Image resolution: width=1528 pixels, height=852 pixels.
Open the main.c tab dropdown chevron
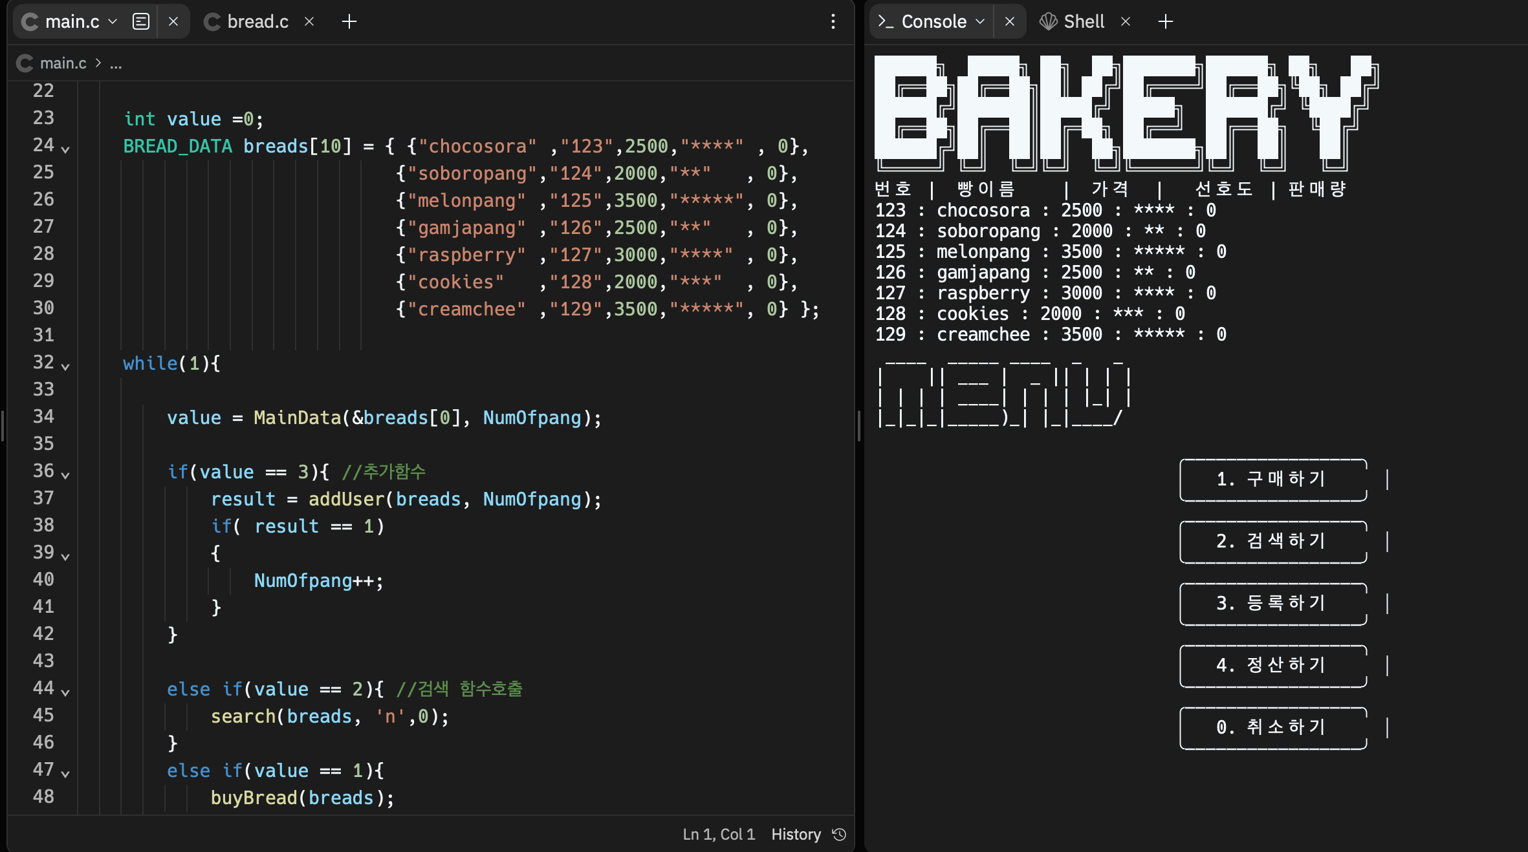tap(113, 21)
